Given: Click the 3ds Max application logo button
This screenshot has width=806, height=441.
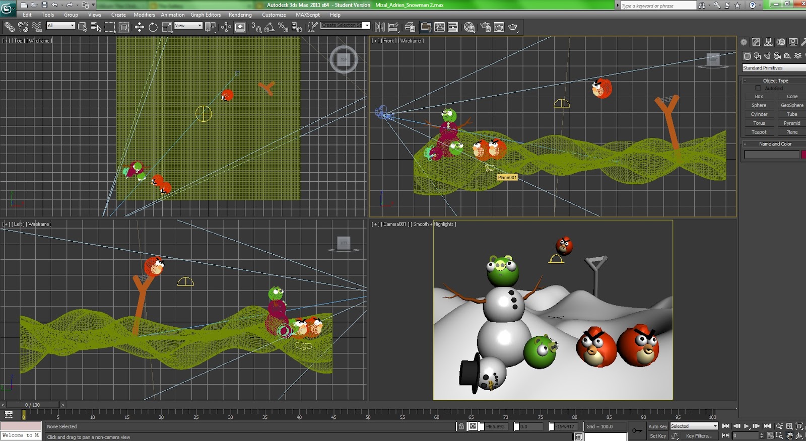Looking at the screenshot, I should click(x=7, y=8).
